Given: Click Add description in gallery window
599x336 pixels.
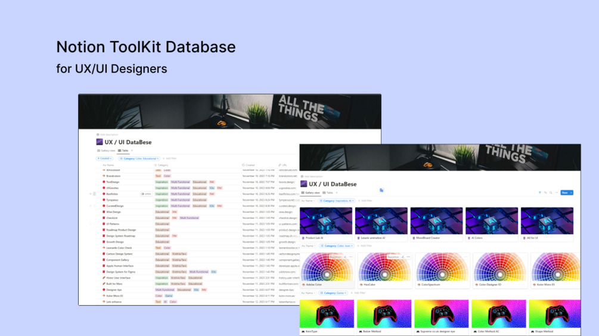Looking at the screenshot, I should [x=312, y=177].
